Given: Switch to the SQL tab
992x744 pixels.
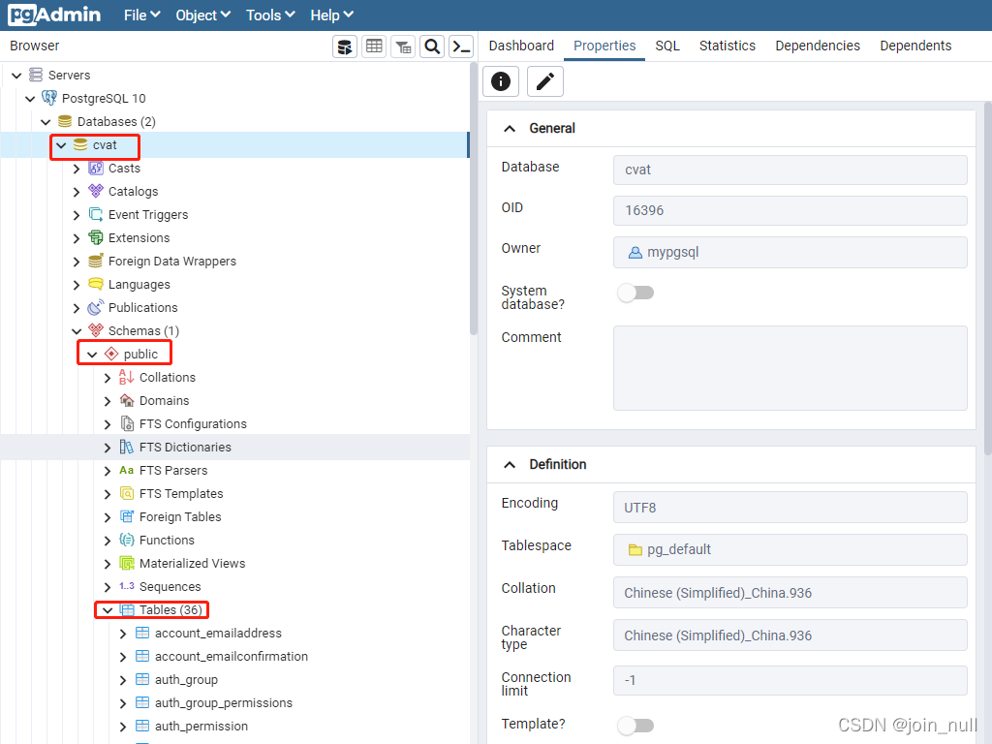Looking at the screenshot, I should coord(667,46).
